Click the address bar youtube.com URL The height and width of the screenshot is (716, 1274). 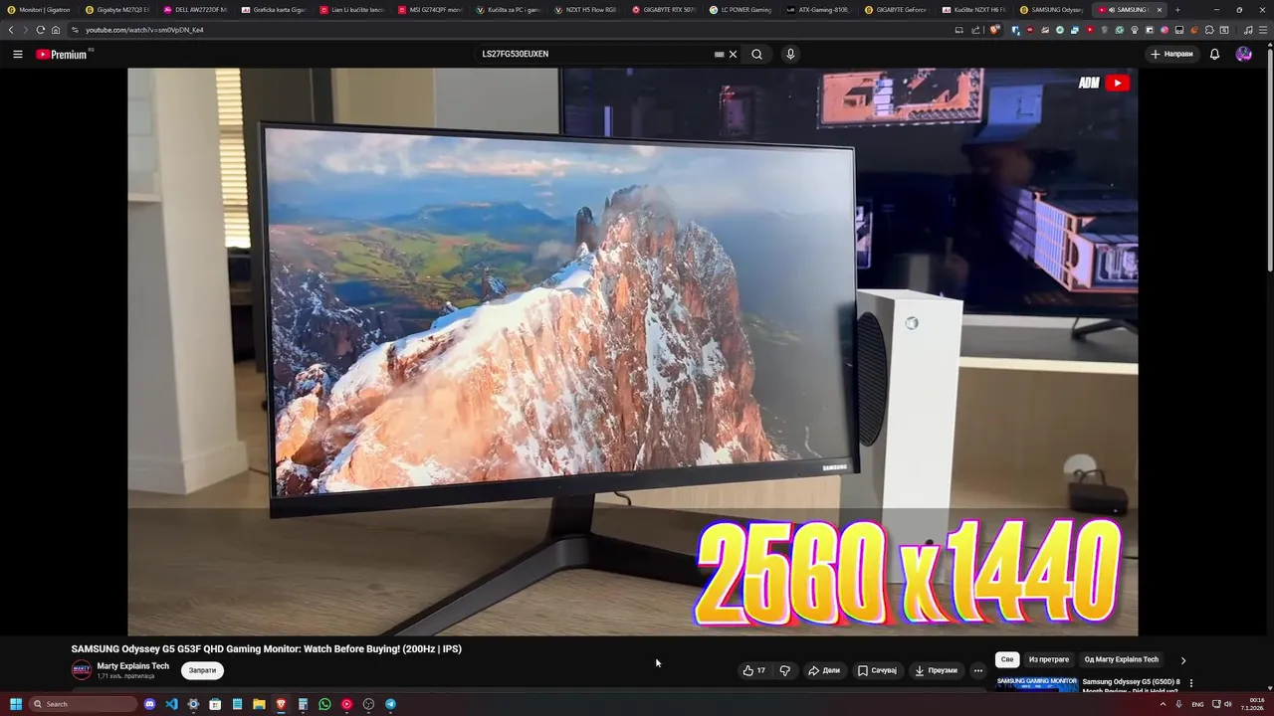144,30
